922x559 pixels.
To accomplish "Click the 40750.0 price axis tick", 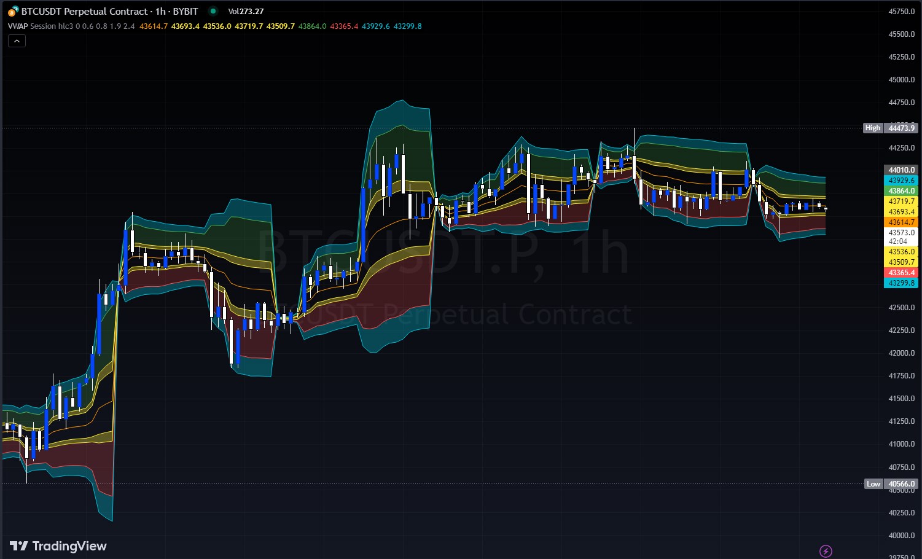I will point(902,467).
